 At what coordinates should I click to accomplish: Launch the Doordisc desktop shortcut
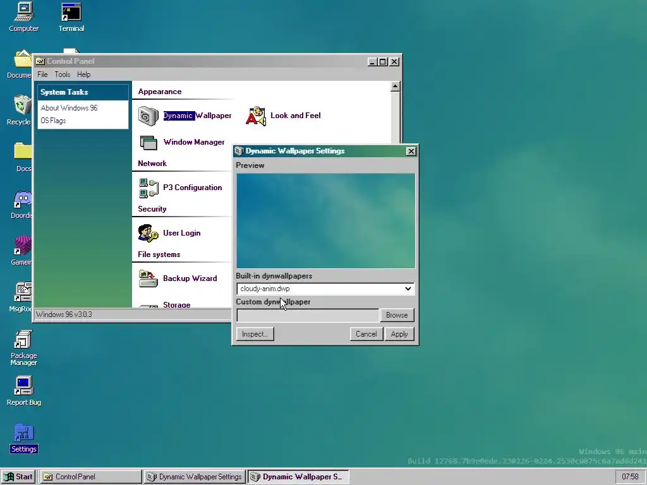(x=21, y=204)
